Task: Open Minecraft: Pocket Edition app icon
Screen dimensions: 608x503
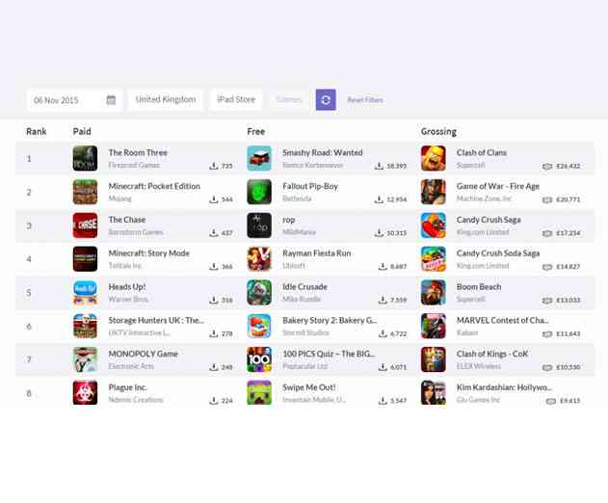Action: click(85, 192)
